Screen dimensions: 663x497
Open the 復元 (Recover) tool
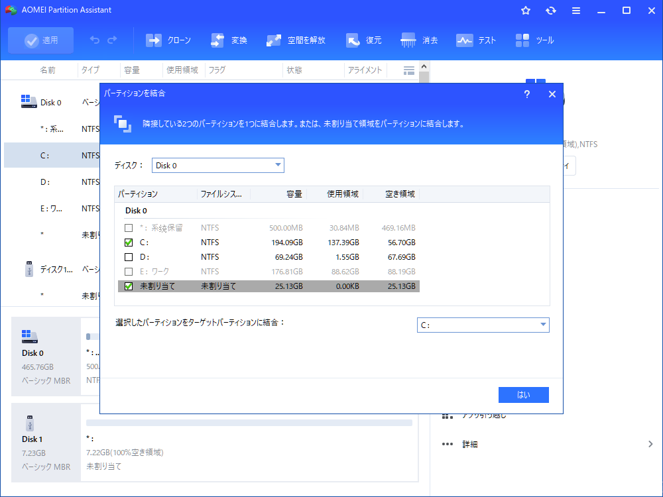363,40
